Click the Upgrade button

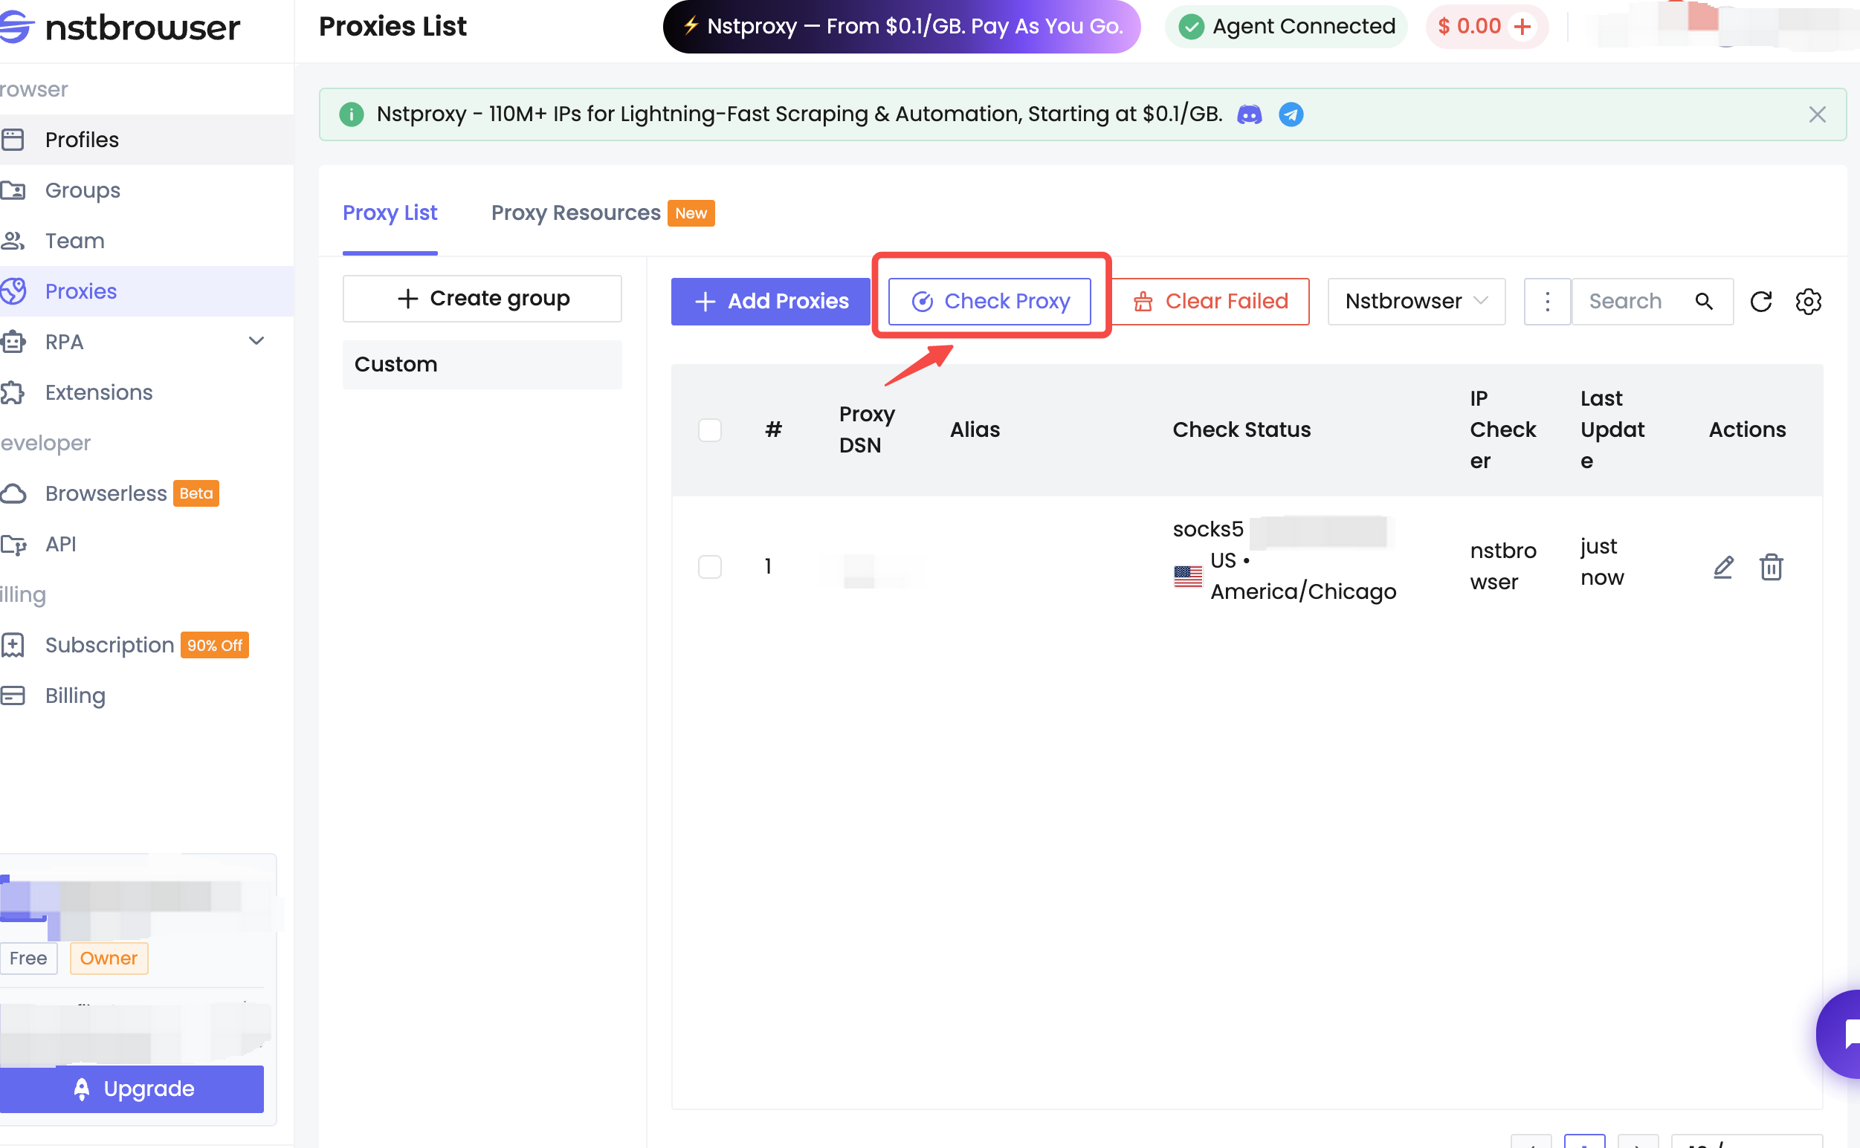point(132,1089)
